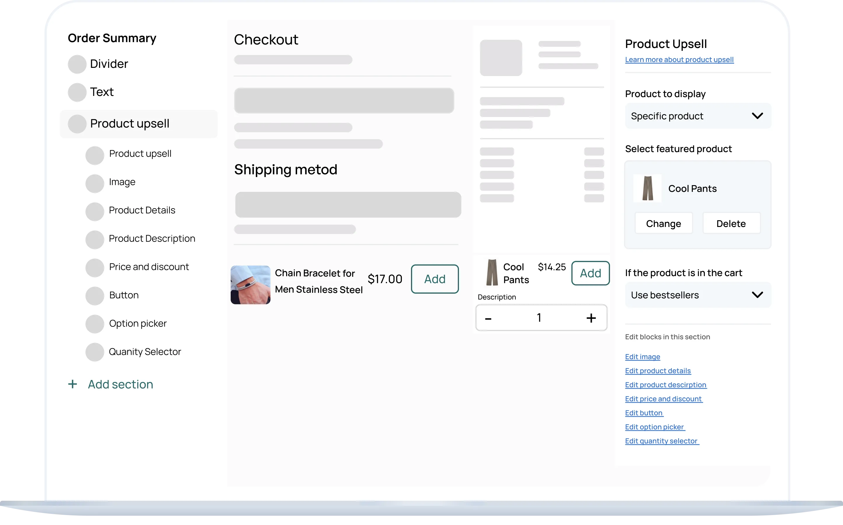
Task: Open Learn more about product upsell link
Action: [679, 60]
